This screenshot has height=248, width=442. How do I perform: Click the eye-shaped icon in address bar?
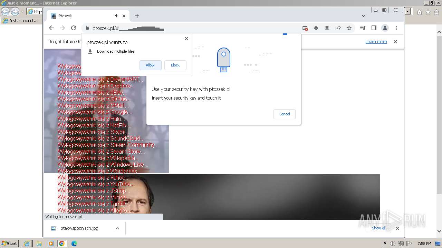tap(316, 28)
